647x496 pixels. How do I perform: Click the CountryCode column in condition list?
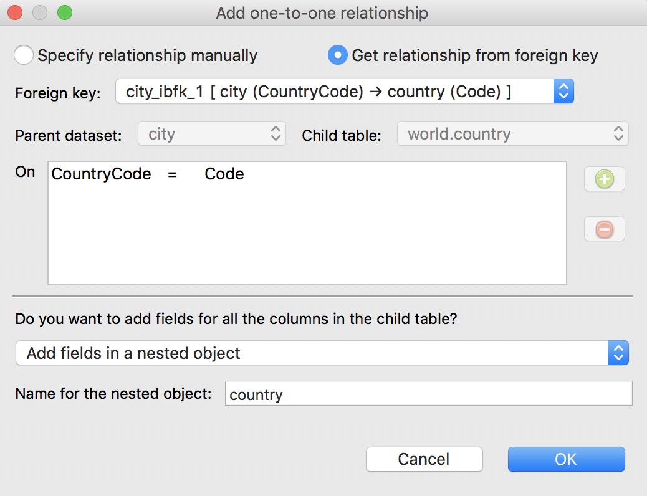point(101,174)
